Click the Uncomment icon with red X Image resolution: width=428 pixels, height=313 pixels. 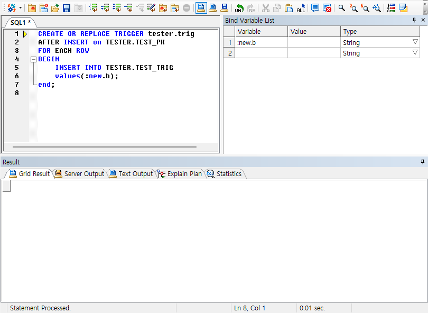pyautogui.click(x=327, y=8)
